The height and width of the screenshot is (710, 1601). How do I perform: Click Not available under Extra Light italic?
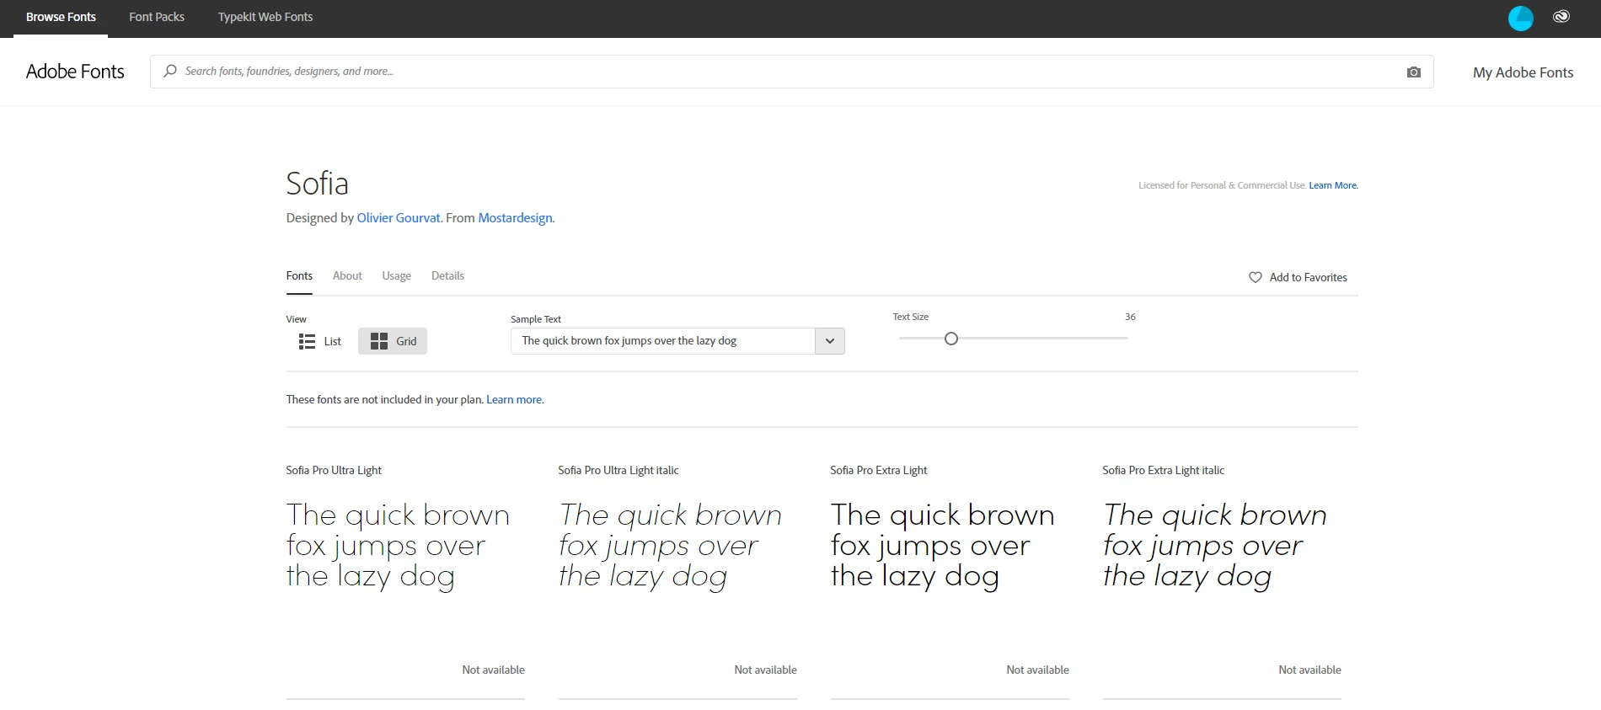point(1309,670)
